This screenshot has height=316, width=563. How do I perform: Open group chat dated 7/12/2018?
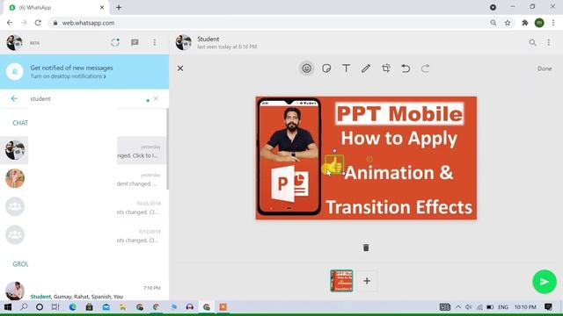(84, 235)
